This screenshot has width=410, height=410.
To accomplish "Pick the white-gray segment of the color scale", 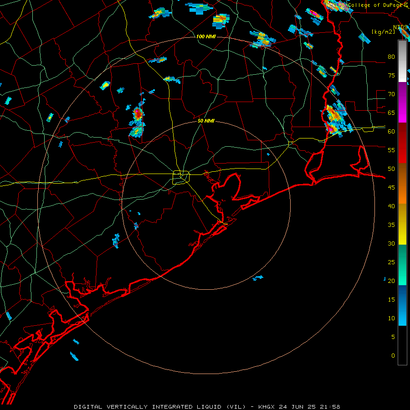I will click(402, 61).
